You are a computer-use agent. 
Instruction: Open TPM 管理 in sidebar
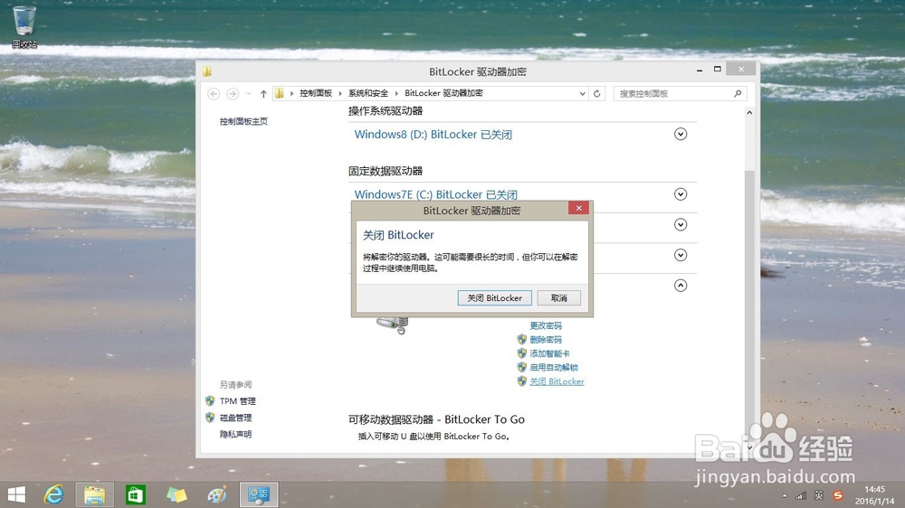click(237, 400)
